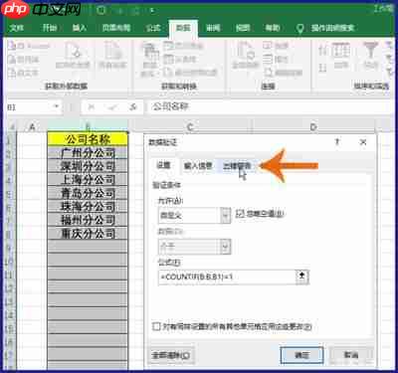Image resolution: width=398 pixels, height=373 pixels.
Task: Click the Sort A to Z icon
Action: coord(322,50)
